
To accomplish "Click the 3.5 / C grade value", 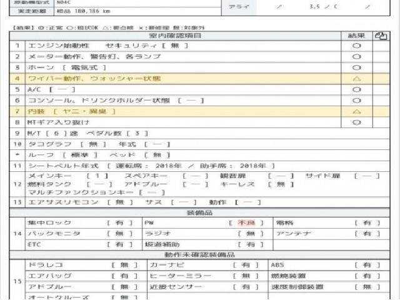I will click(x=323, y=7).
